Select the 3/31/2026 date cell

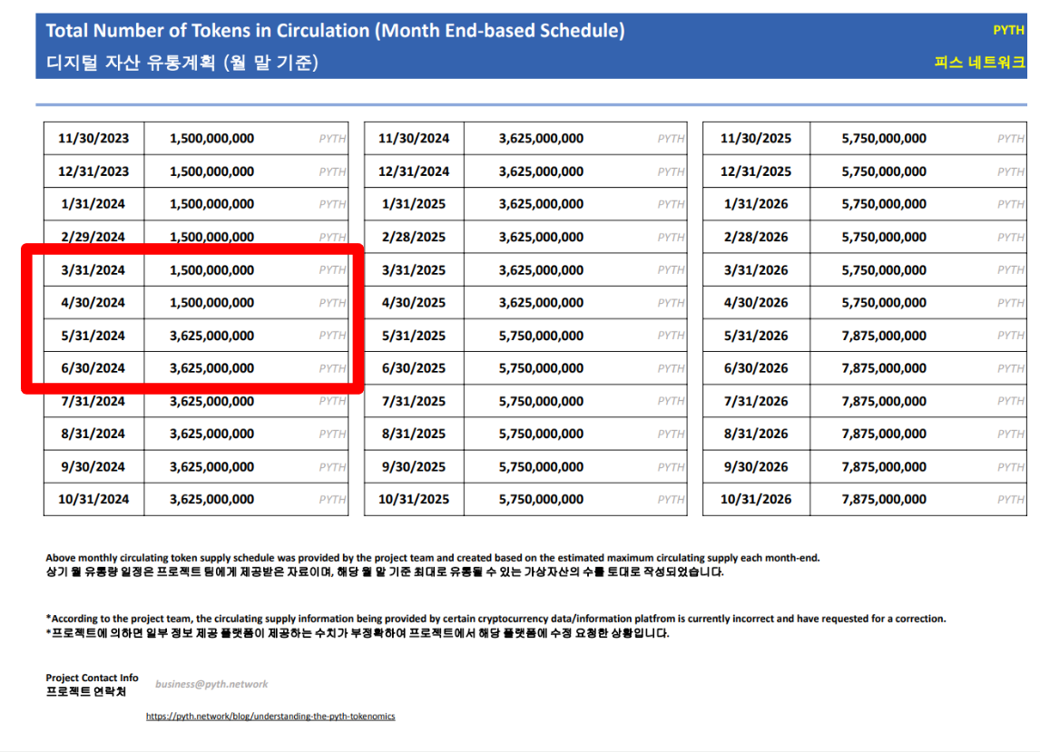[x=756, y=270]
